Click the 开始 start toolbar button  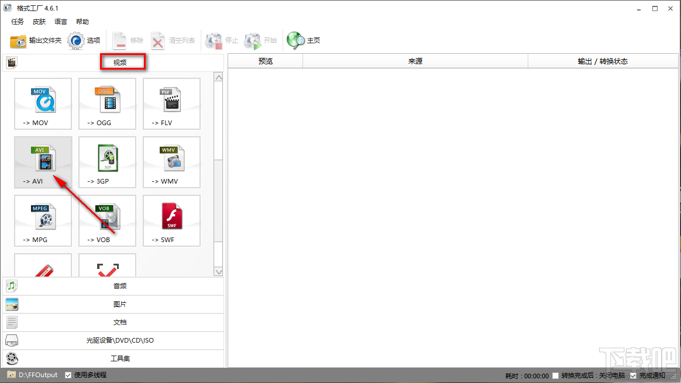tap(260, 41)
